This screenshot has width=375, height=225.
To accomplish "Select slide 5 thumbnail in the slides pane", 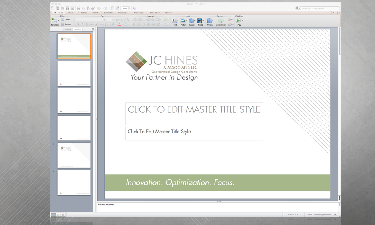I will [74, 155].
